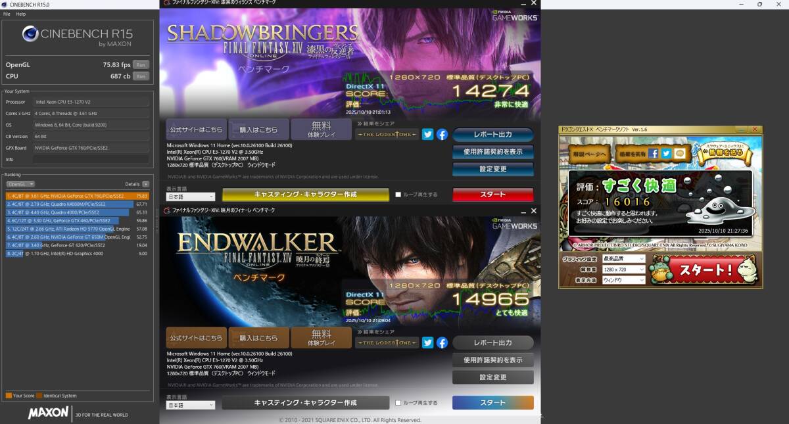Click 購入はこちら in Endwalker window
789x424 pixels.
258,338
